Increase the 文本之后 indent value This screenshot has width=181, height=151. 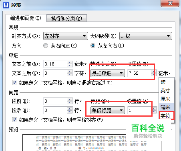click(69, 72)
